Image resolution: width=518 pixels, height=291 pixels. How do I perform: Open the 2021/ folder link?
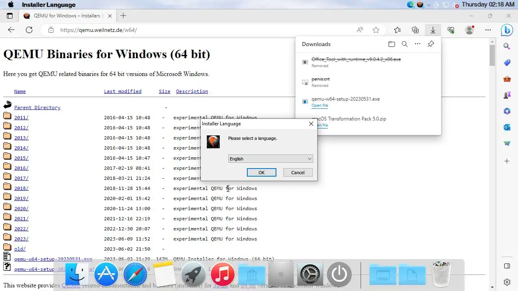[x=21, y=219]
